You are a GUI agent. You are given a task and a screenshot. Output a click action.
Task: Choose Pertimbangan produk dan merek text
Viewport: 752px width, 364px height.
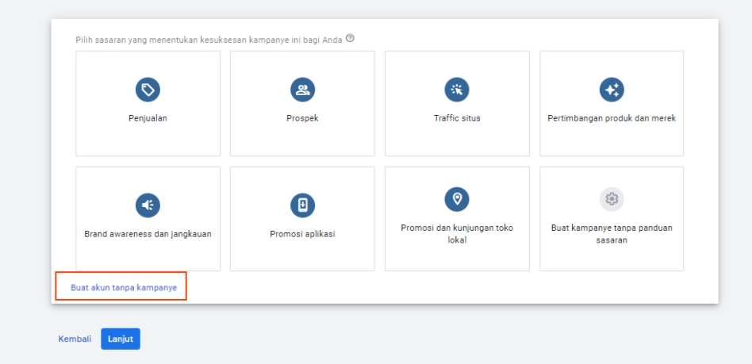point(612,118)
